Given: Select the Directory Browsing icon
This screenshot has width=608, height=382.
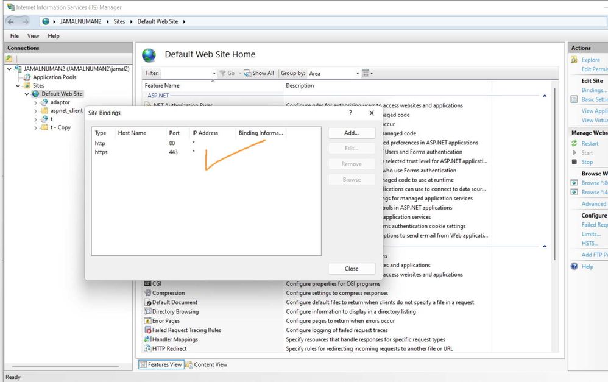Looking at the screenshot, I should tap(147, 311).
